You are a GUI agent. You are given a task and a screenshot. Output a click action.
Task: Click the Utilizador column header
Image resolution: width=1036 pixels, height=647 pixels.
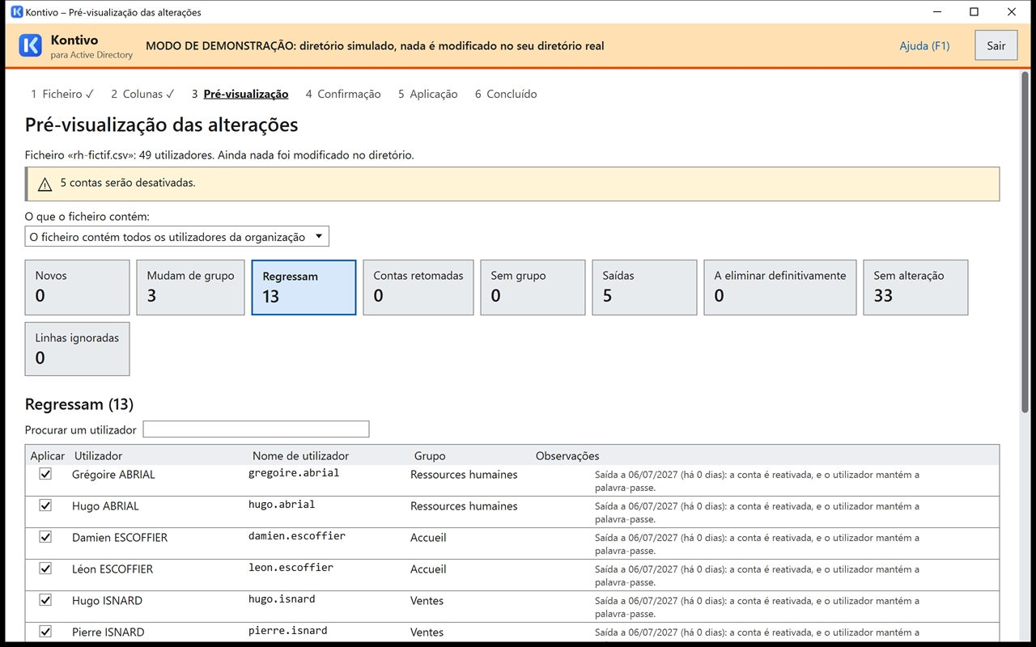click(98, 456)
